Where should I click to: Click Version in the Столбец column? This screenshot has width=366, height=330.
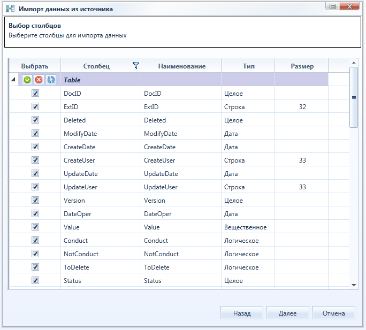[74, 201]
